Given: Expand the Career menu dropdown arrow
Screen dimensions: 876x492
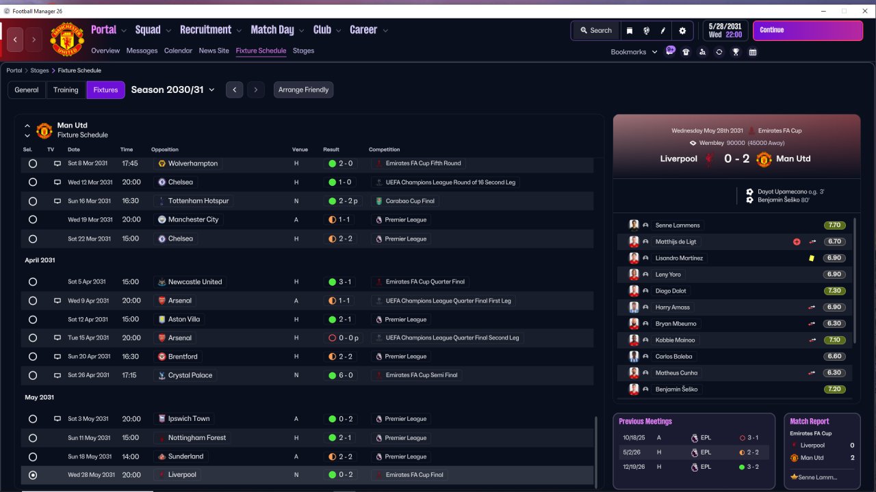Looking at the screenshot, I should (385, 31).
